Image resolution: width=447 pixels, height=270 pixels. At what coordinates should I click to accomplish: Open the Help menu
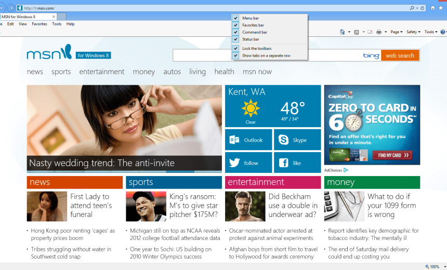70,24
